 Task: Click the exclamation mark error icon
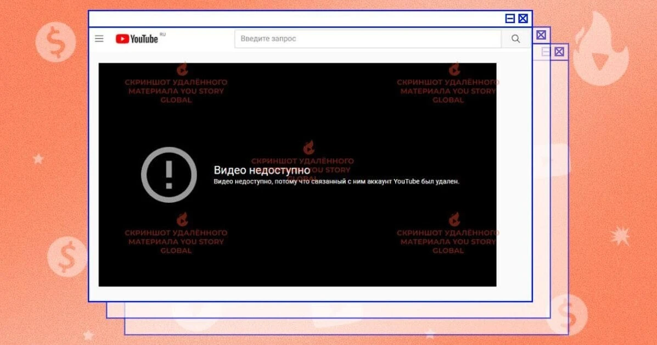tap(169, 175)
